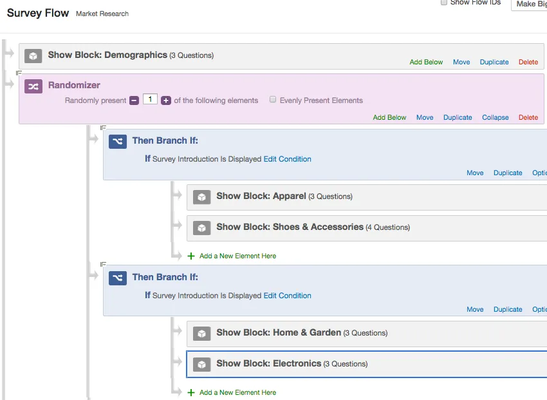Enable the Show Flow IDs checkbox

click(x=443, y=3)
